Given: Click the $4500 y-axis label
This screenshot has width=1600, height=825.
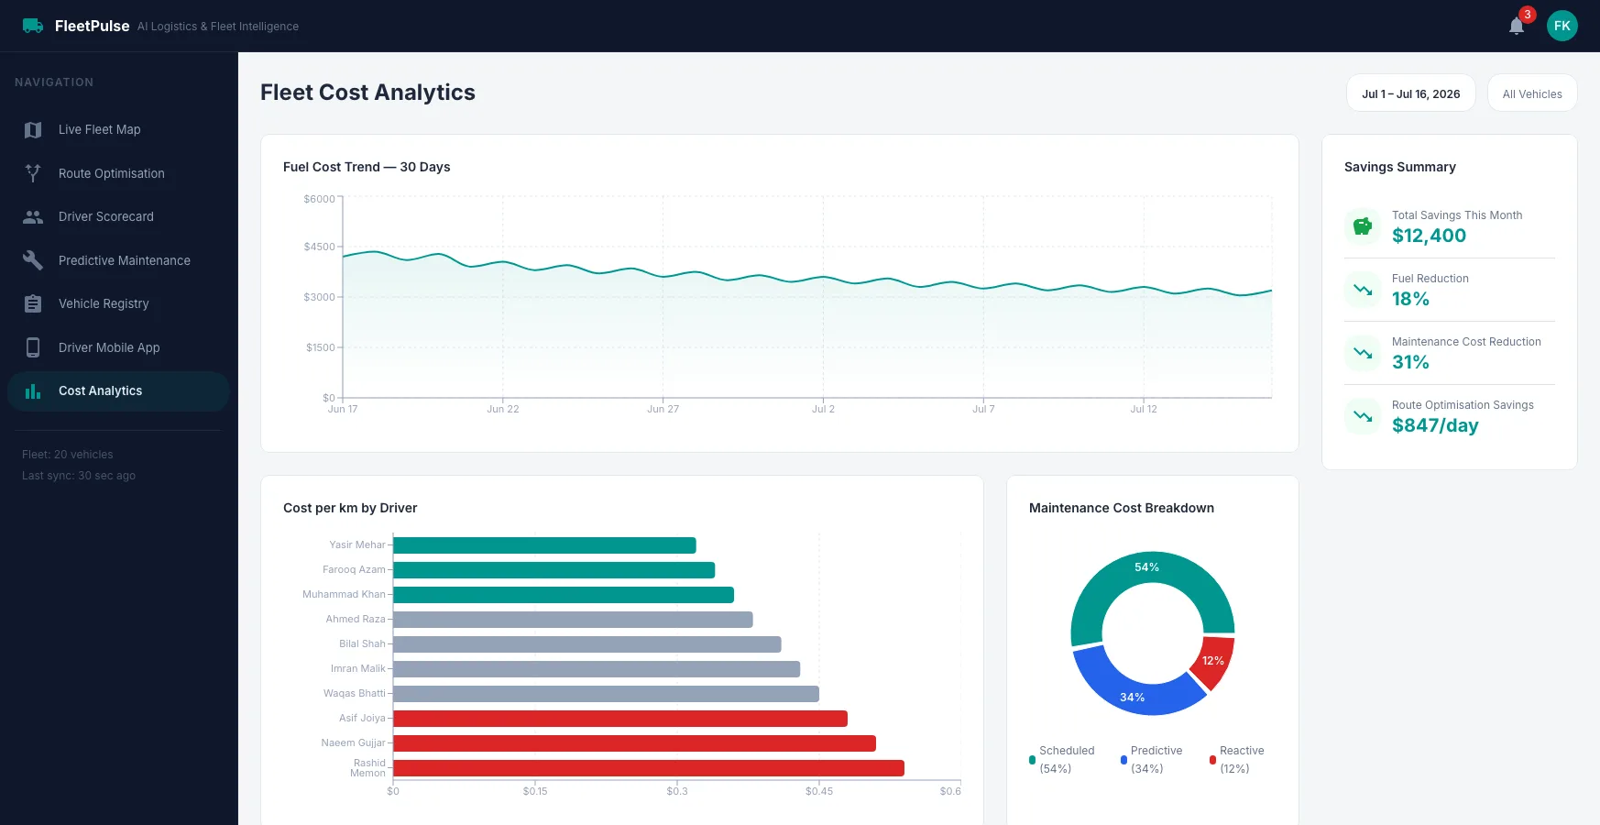Looking at the screenshot, I should [x=319, y=247].
